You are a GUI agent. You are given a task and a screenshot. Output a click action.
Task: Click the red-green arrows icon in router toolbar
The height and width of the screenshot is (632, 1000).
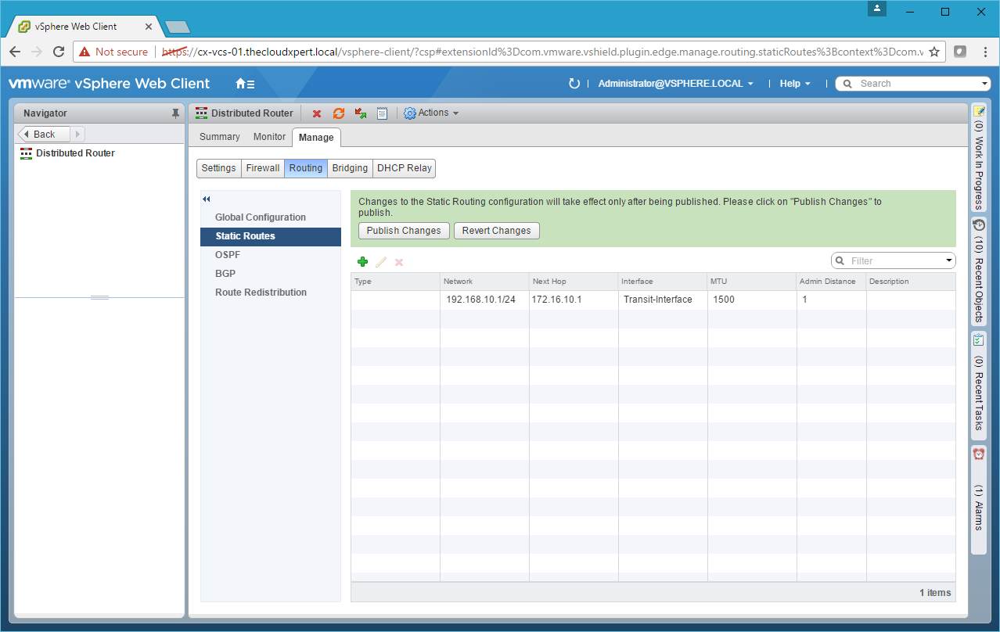pyautogui.click(x=361, y=113)
